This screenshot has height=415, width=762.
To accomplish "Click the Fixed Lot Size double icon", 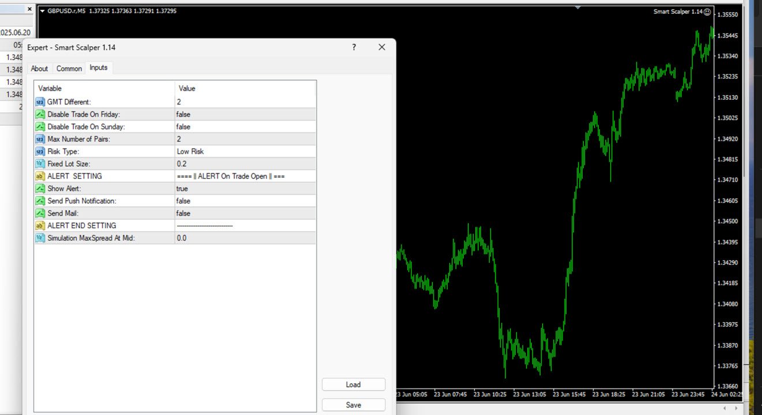I will pos(40,164).
